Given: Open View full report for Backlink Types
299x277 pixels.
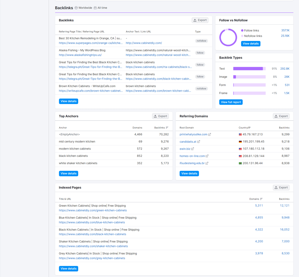Looking at the screenshot, I should pyautogui.click(x=231, y=102).
